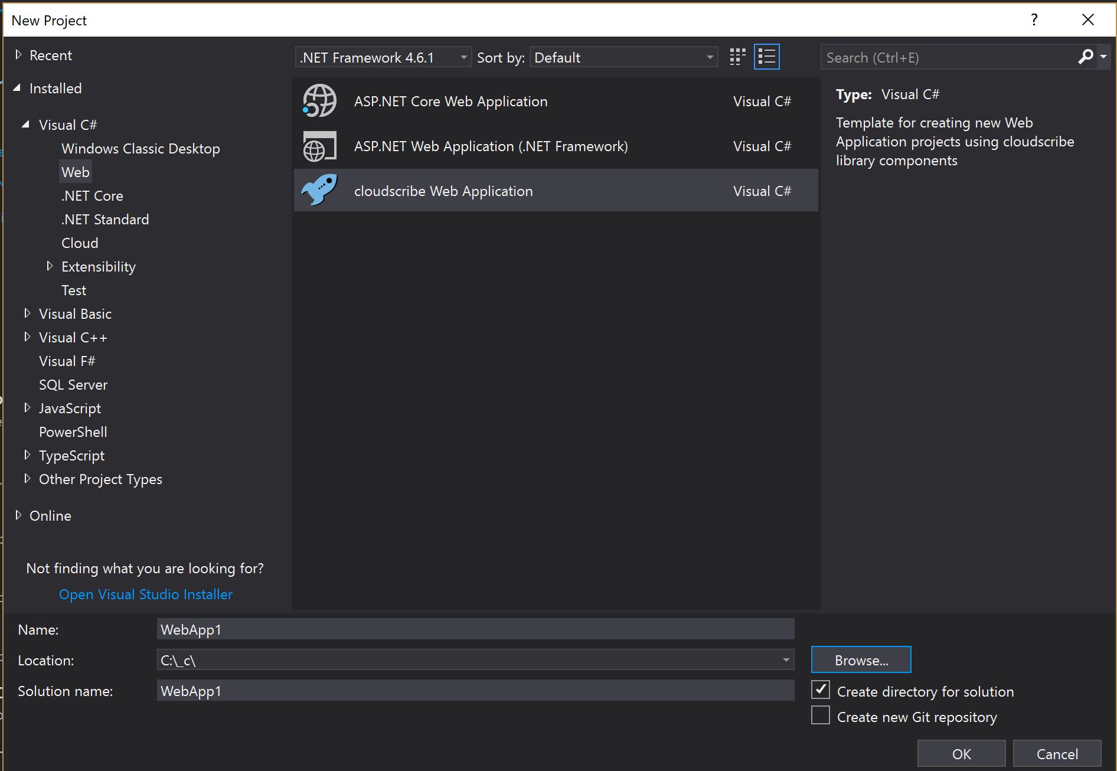Select Windows Classic Desktop category
1117x771 pixels.
[141, 148]
